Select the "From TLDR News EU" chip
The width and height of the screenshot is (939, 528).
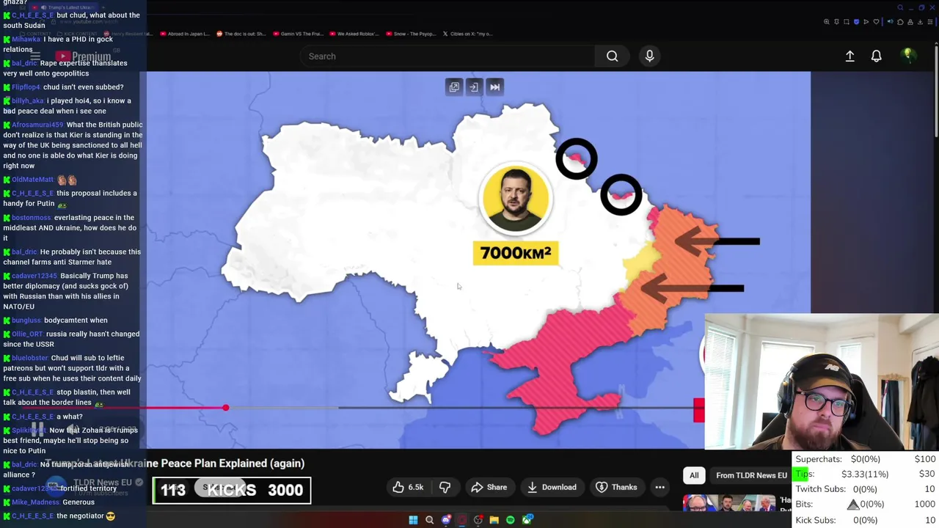click(751, 475)
